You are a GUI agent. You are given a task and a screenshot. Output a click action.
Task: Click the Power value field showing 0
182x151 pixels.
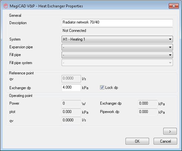pos(71,104)
